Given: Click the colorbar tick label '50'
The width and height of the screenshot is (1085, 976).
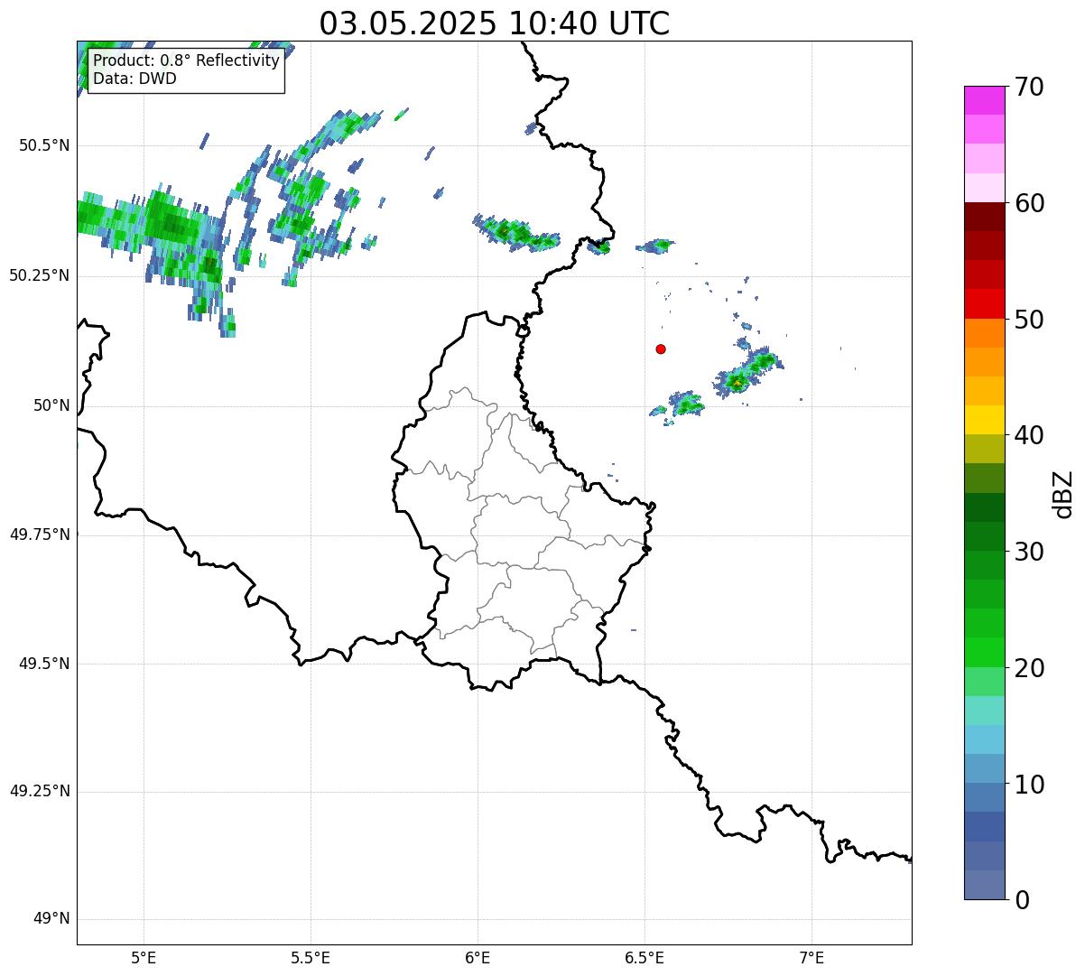Looking at the screenshot, I should point(1029,321).
